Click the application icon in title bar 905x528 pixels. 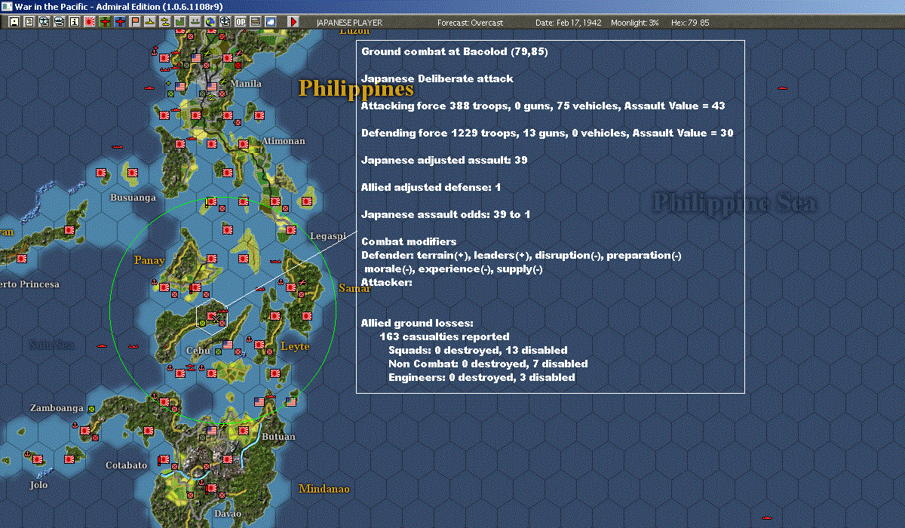pos(6,6)
